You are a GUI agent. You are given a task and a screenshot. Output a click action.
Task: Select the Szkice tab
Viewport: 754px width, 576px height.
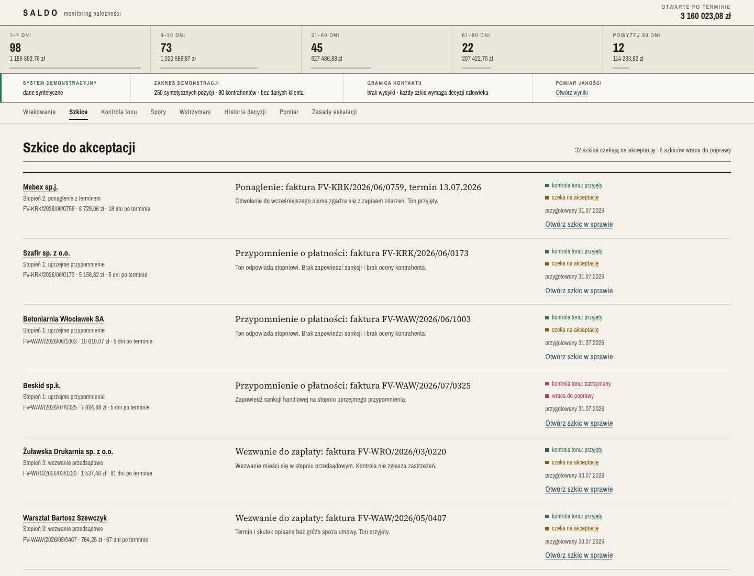[x=79, y=112]
